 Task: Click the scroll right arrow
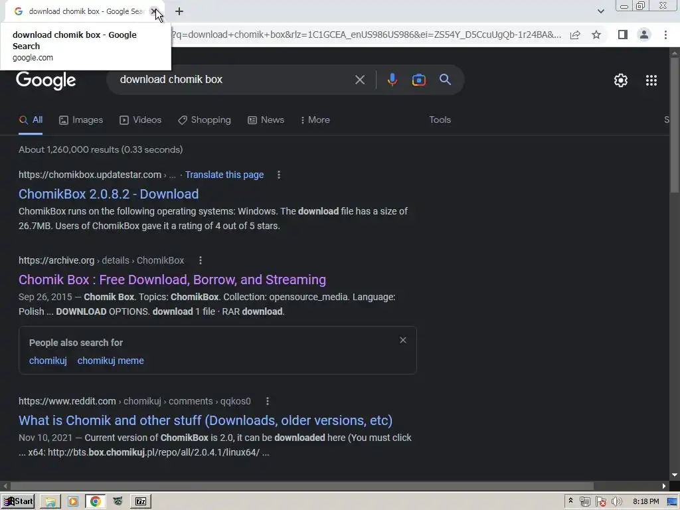click(664, 486)
